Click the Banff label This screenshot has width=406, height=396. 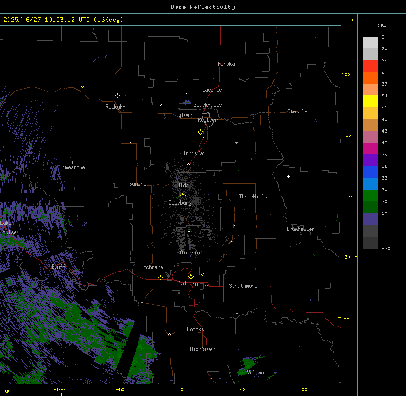59,267
